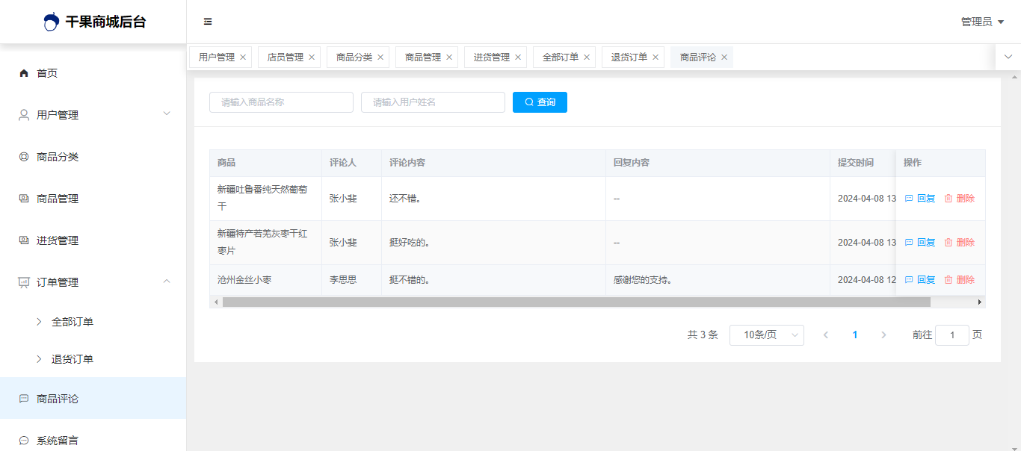Click the 商品分类 sidebar icon
The height and width of the screenshot is (451, 1021).
tap(24, 157)
